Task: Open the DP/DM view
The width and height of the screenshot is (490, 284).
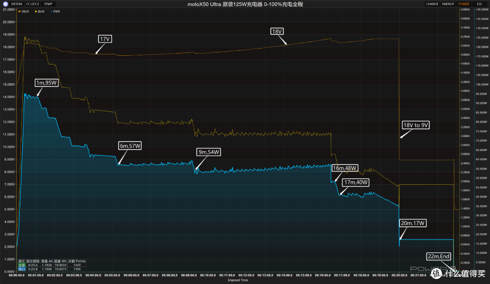Action: click(17, 4)
